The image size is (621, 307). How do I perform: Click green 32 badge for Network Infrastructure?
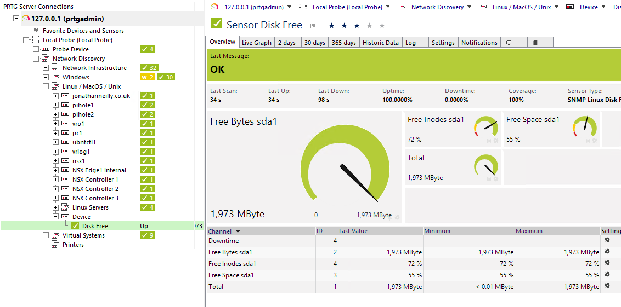coord(149,68)
